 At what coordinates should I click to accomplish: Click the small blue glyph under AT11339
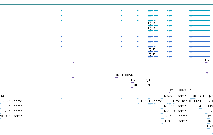click(x=201, y=109)
